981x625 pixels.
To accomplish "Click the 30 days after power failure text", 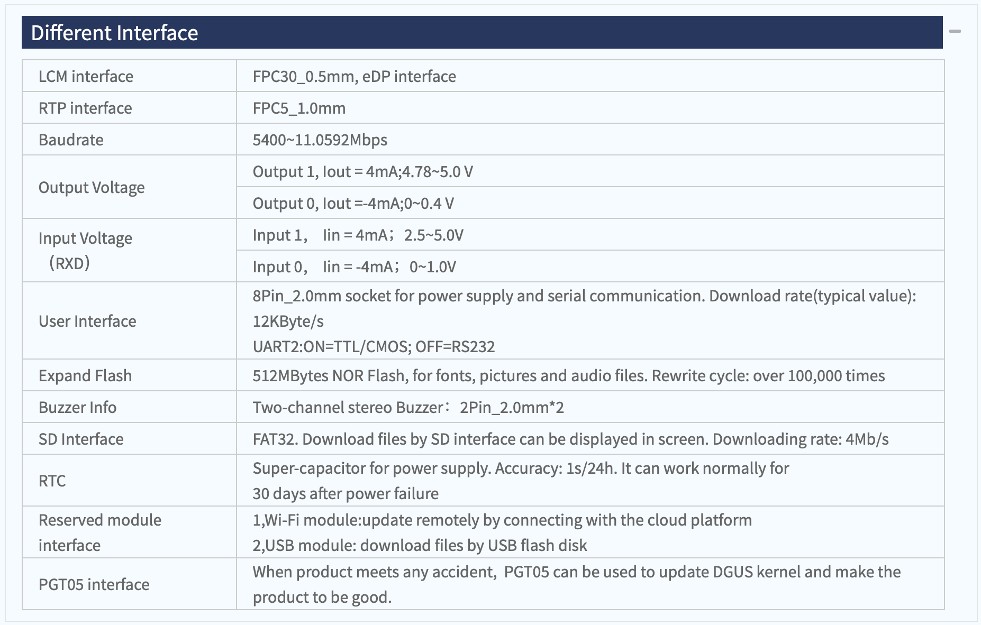I will [x=346, y=493].
